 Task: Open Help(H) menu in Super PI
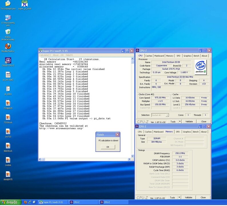(69, 55)
